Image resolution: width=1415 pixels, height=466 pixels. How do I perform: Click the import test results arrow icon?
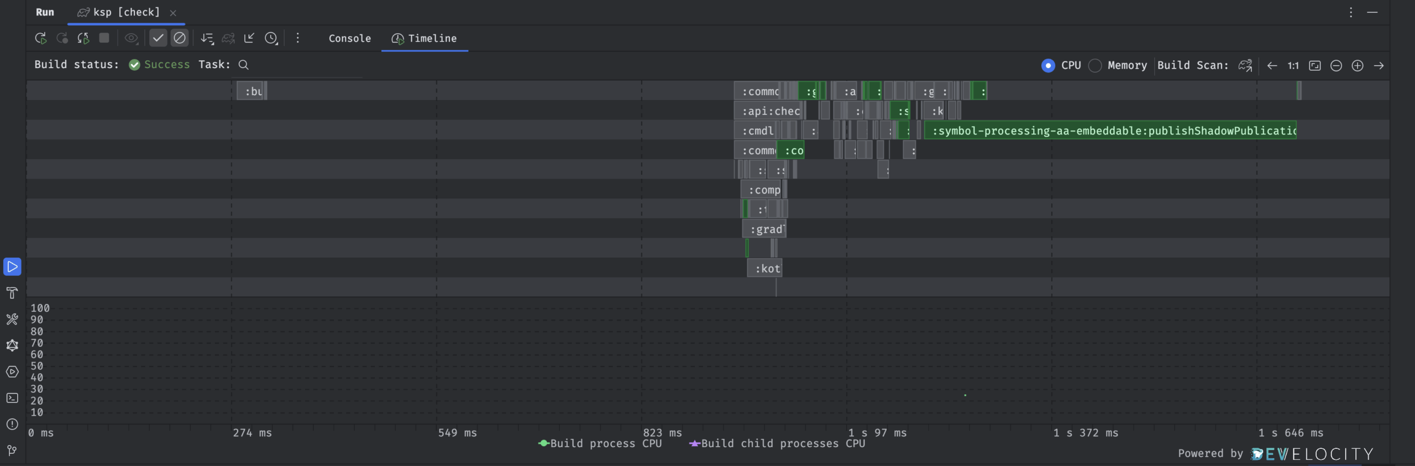(249, 38)
